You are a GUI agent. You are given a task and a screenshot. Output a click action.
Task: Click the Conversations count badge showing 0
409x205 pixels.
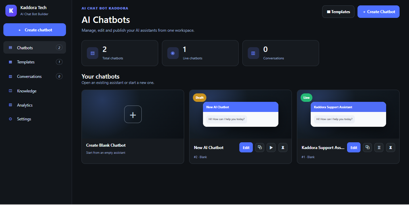click(59, 77)
